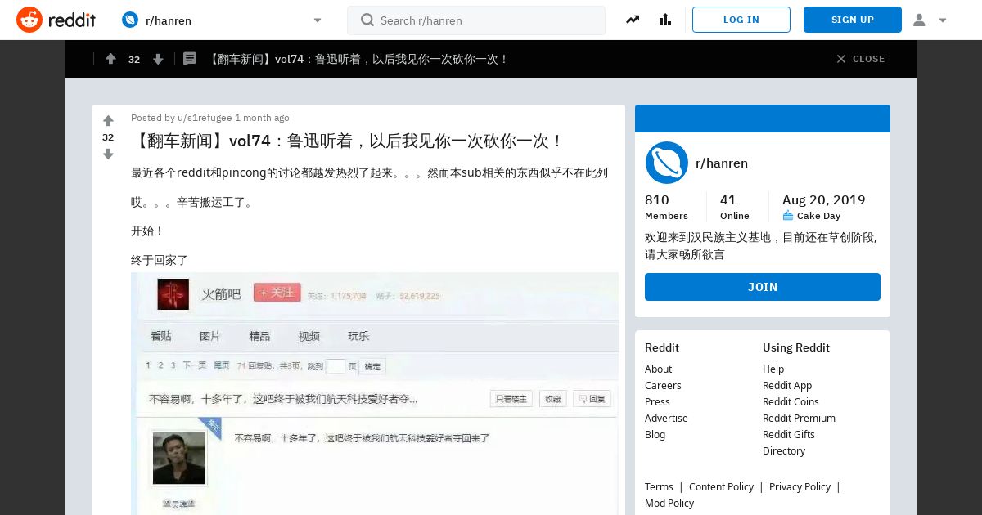Downvote the post beside the title
Image resolution: width=982 pixels, height=515 pixels.
108,154
